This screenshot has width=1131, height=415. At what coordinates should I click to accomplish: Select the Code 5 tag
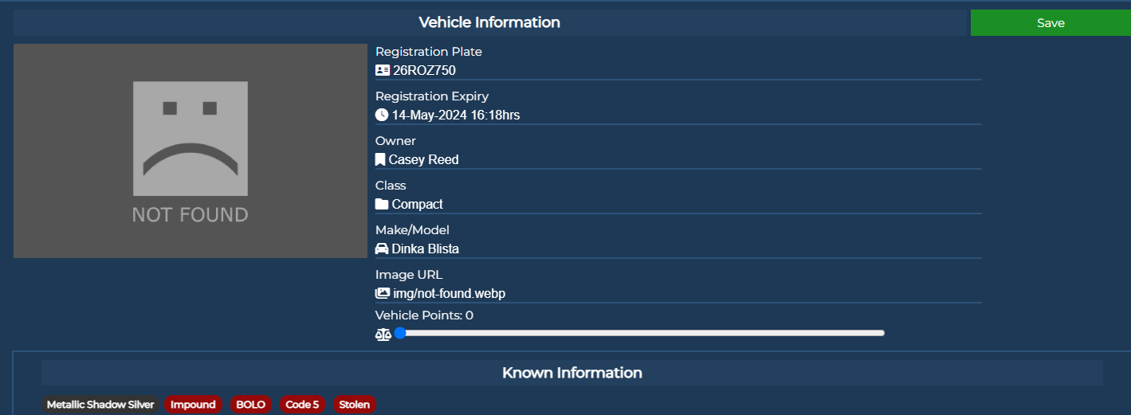(x=302, y=405)
